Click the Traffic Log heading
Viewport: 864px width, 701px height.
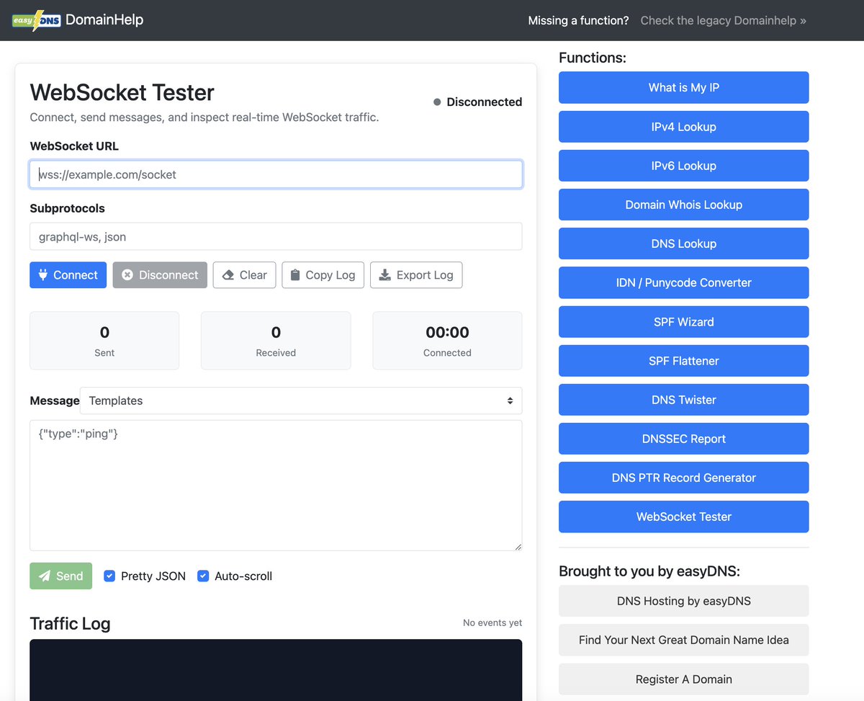[x=70, y=623]
